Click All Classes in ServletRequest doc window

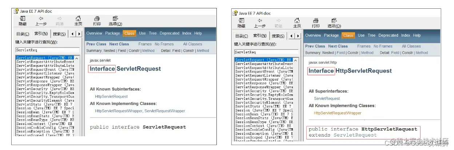tap(192, 44)
